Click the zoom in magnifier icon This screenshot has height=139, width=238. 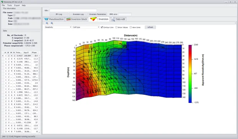click(x=52, y=23)
